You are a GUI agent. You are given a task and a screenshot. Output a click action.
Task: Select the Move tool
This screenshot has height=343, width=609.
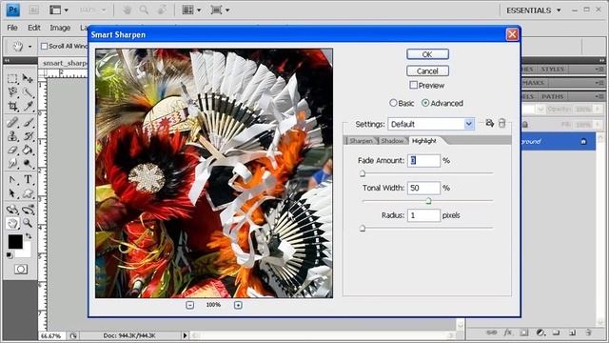(x=28, y=78)
